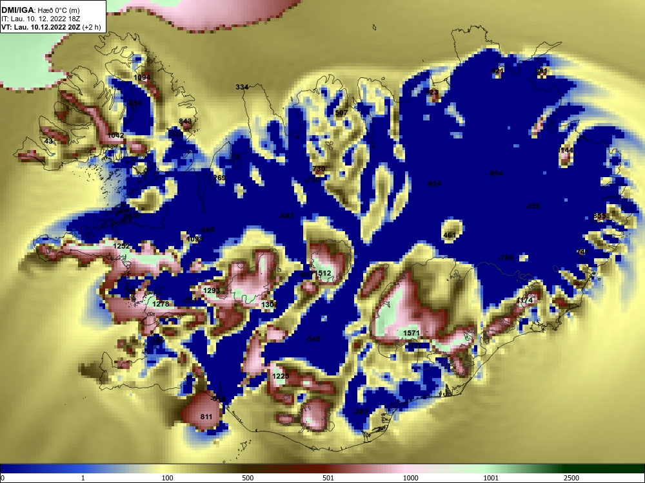Click the 1252 value label

click(121, 246)
